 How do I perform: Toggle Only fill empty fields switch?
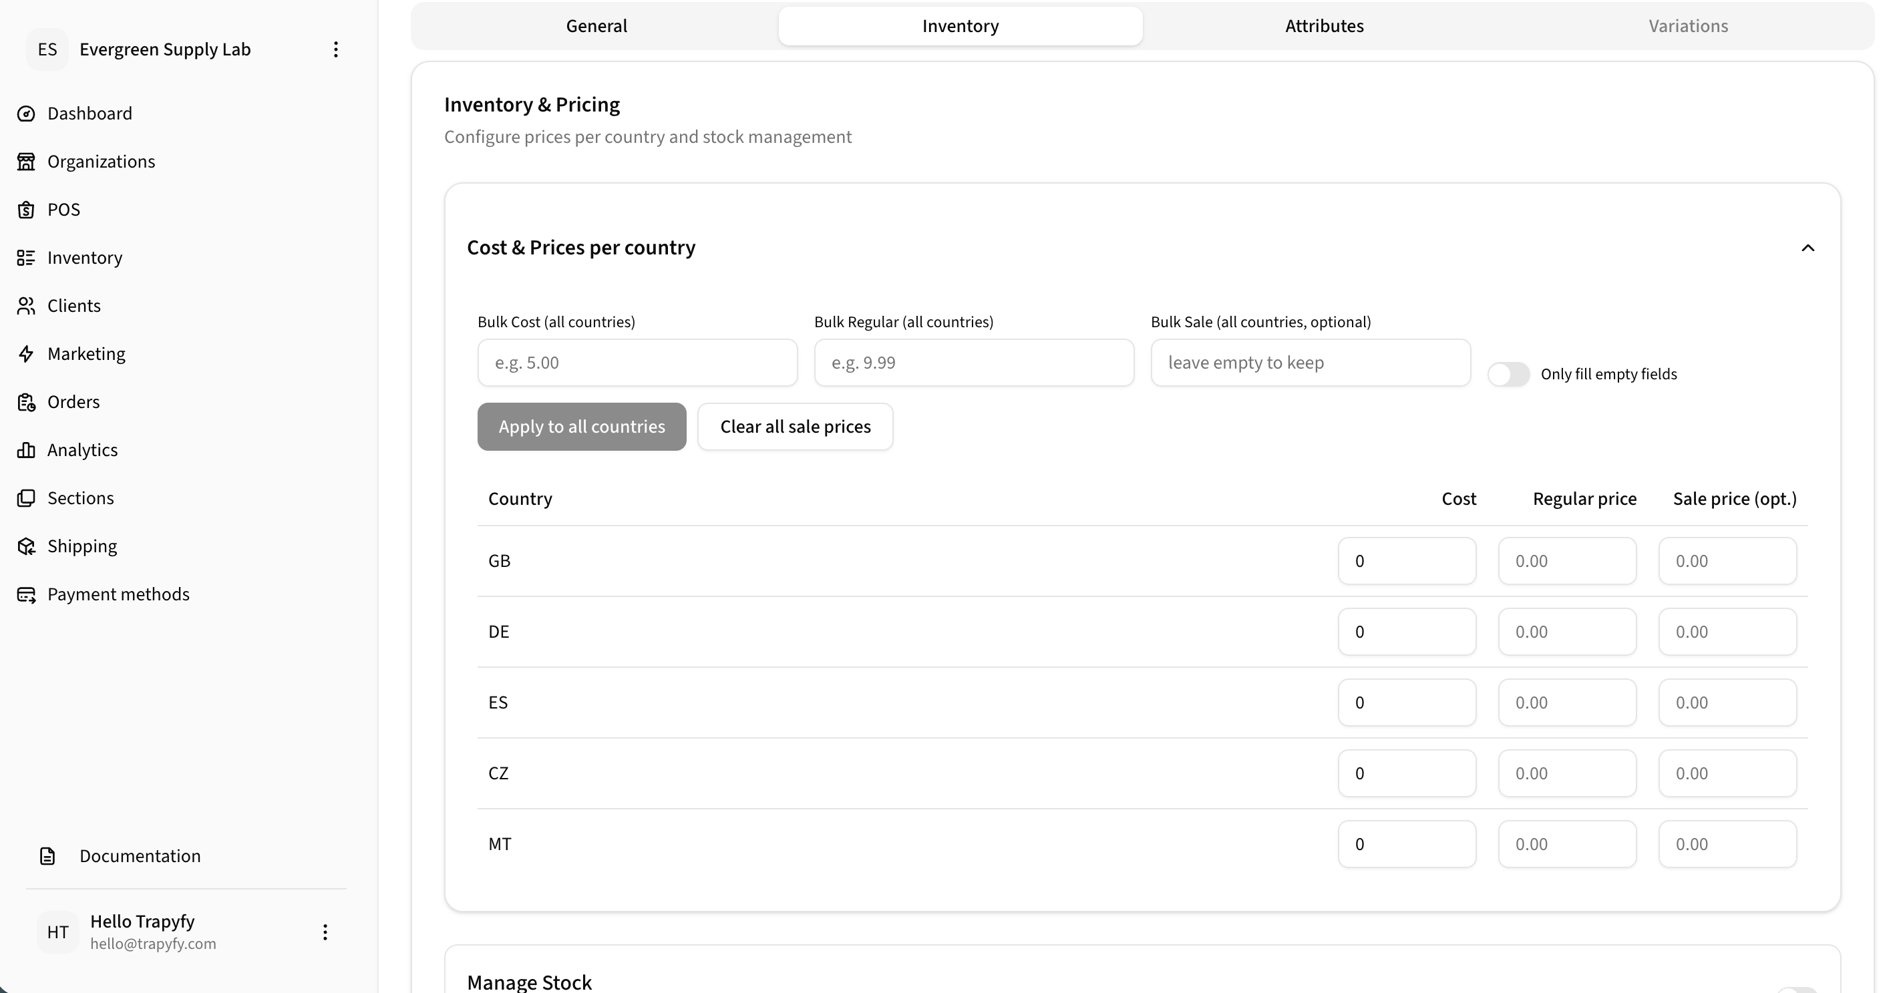pyautogui.click(x=1508, y=375)
